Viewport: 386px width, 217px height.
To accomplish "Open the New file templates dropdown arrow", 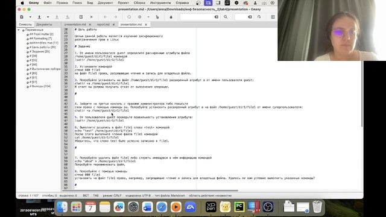I will click(30, 17).
